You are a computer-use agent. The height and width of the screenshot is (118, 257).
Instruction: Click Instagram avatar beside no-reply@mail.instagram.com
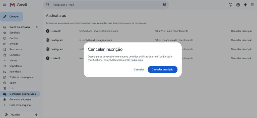[x=47, y=40]
